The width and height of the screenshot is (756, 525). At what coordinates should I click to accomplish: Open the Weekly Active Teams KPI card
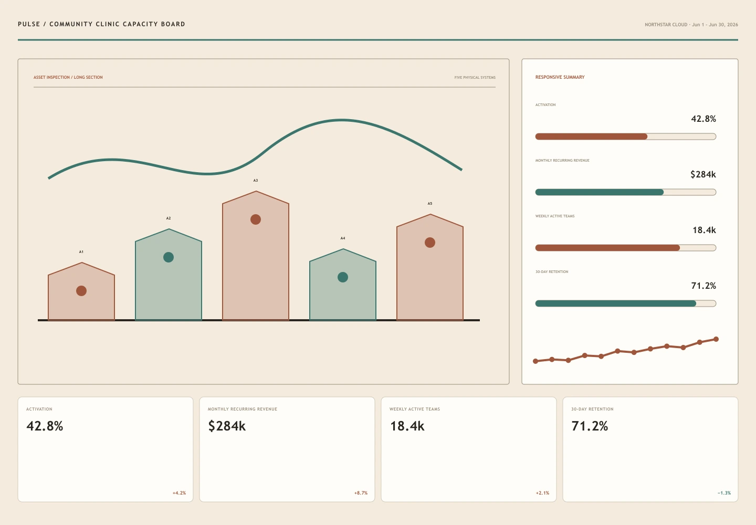click(469, 449)
